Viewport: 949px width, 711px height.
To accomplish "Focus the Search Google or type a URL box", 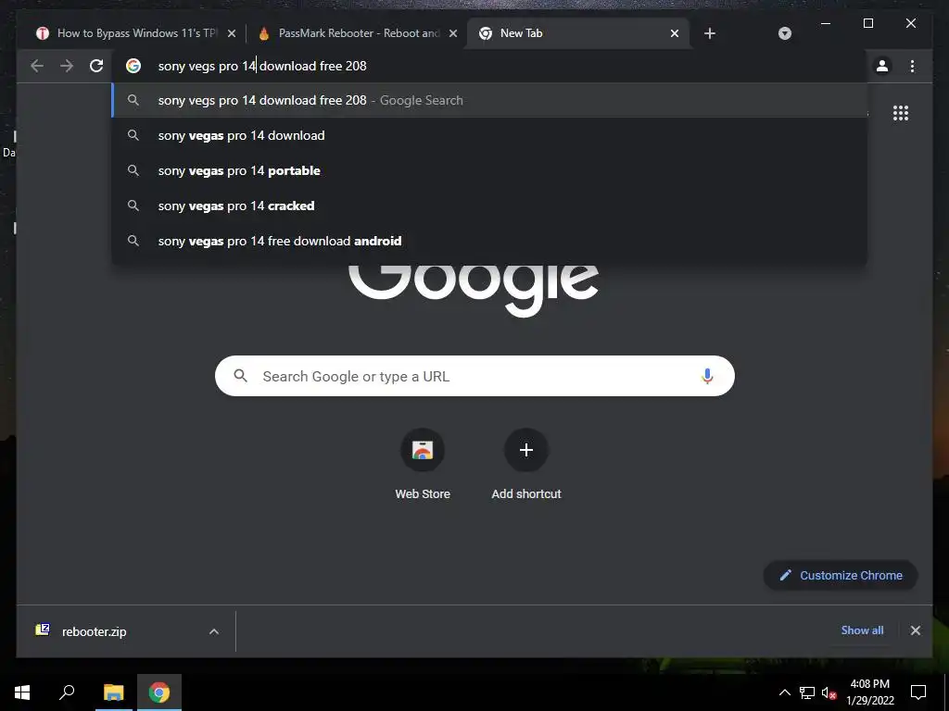I will 474,376.
